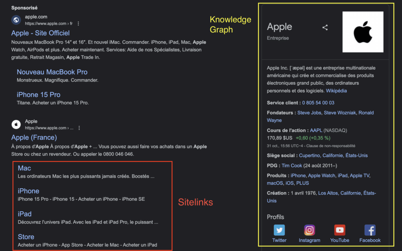Click the YouTube label under profile icon
Screen dimensions: 402x251
[x=340, y=240]
